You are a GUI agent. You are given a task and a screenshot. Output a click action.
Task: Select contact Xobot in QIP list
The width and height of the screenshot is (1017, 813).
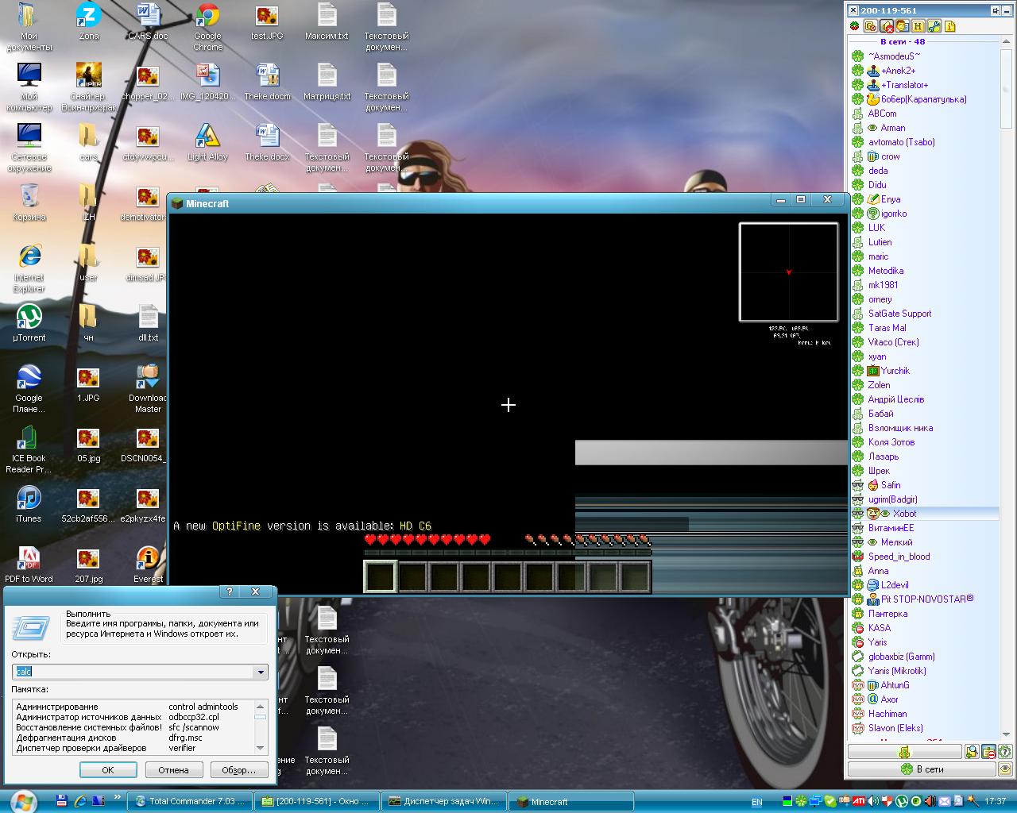tap(904, 514)
